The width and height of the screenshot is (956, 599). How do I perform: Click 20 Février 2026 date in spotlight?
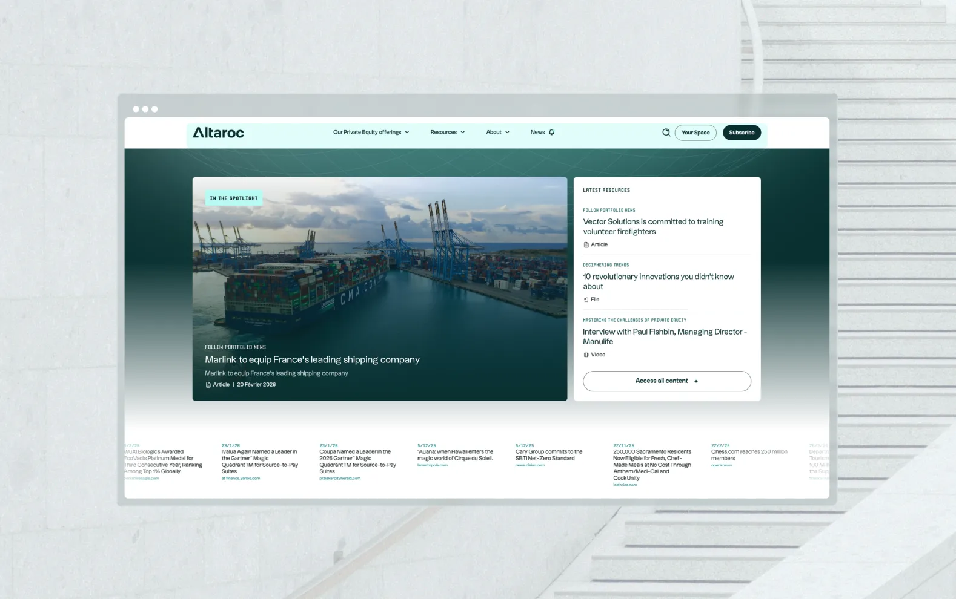(256, 385)
